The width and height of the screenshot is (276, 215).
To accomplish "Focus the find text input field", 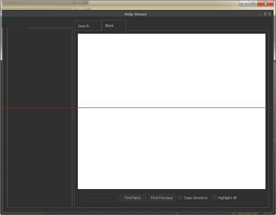I will point(99,198).
